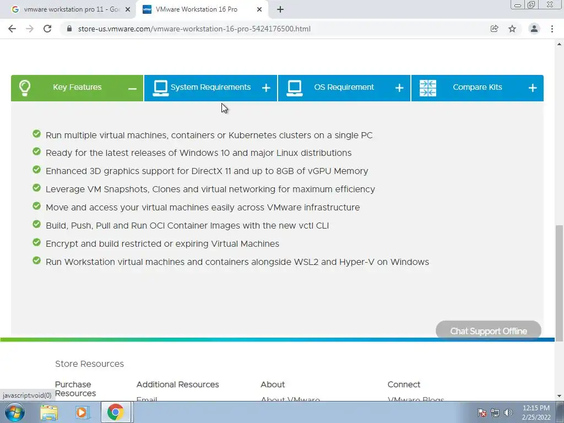Viewport: 564px width, 423px height.
Task: Click the check icon beside Ready for the latest releases
Action: tap(36, 151)
